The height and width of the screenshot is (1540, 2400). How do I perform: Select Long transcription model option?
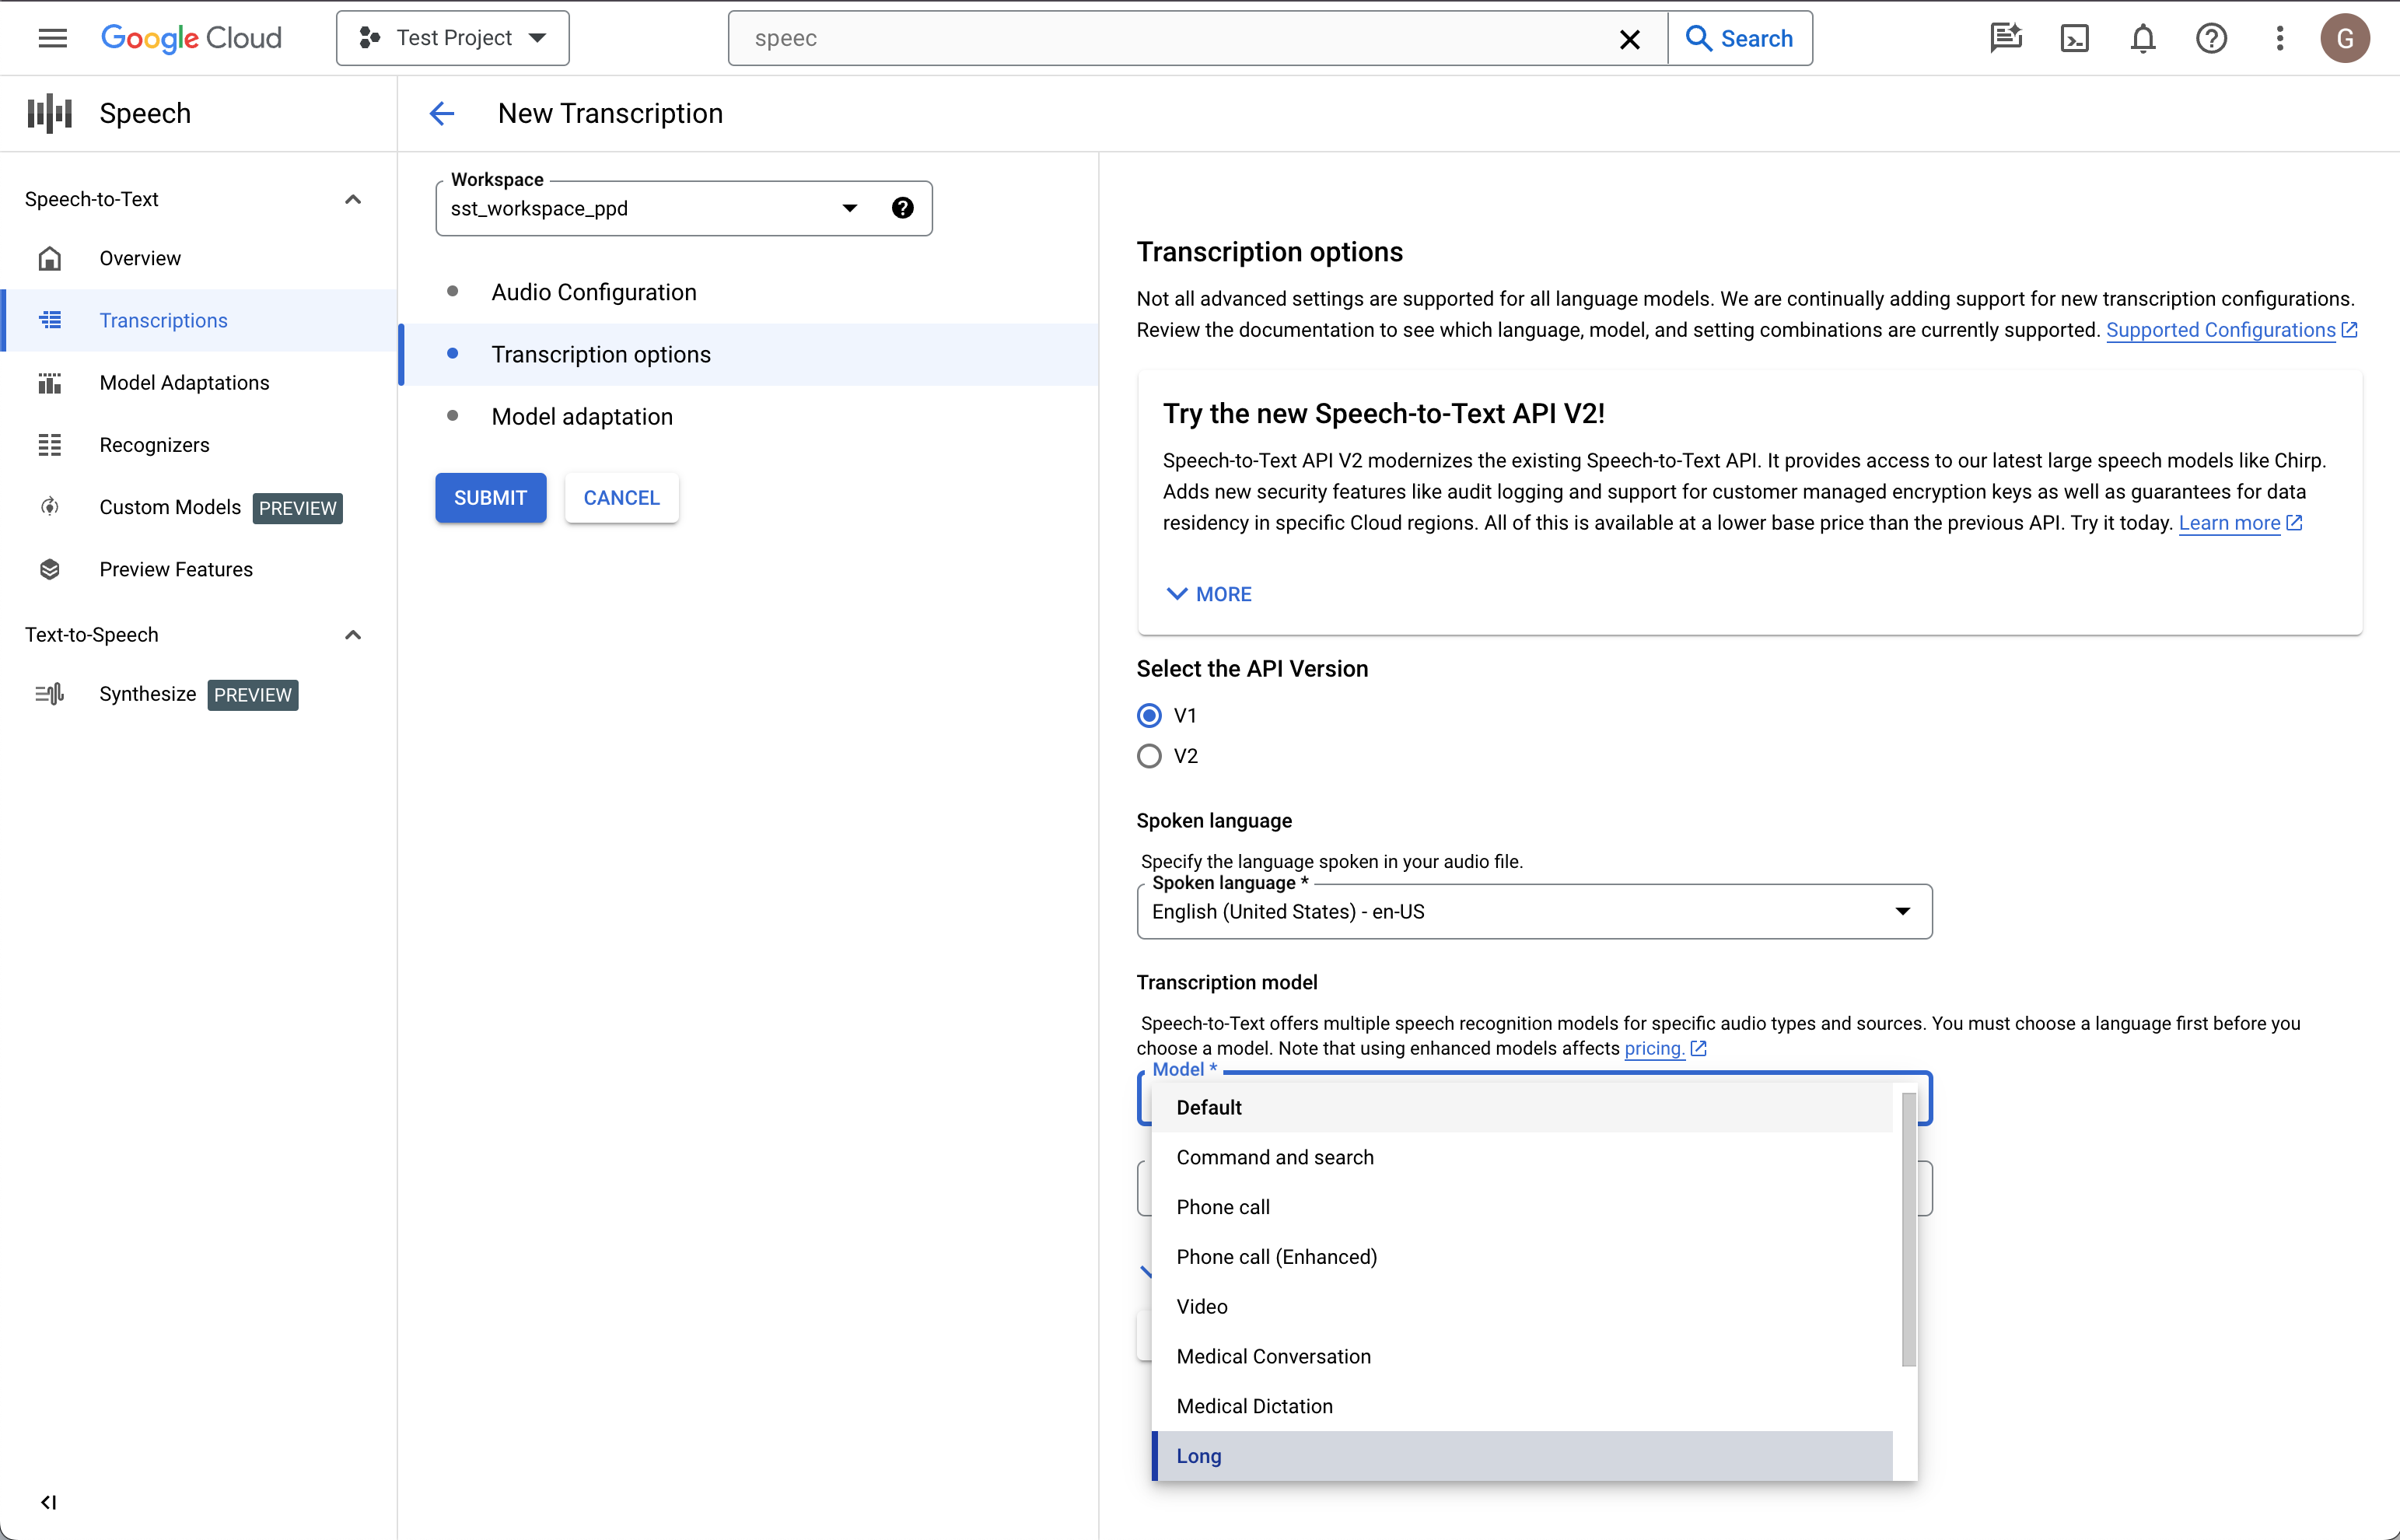point(1200,1456)
